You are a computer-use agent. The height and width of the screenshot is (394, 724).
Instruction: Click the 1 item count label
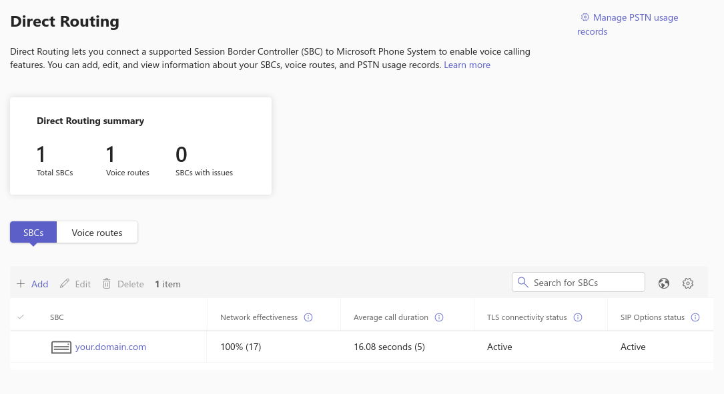pyautogui.click(x=167, y=284)
